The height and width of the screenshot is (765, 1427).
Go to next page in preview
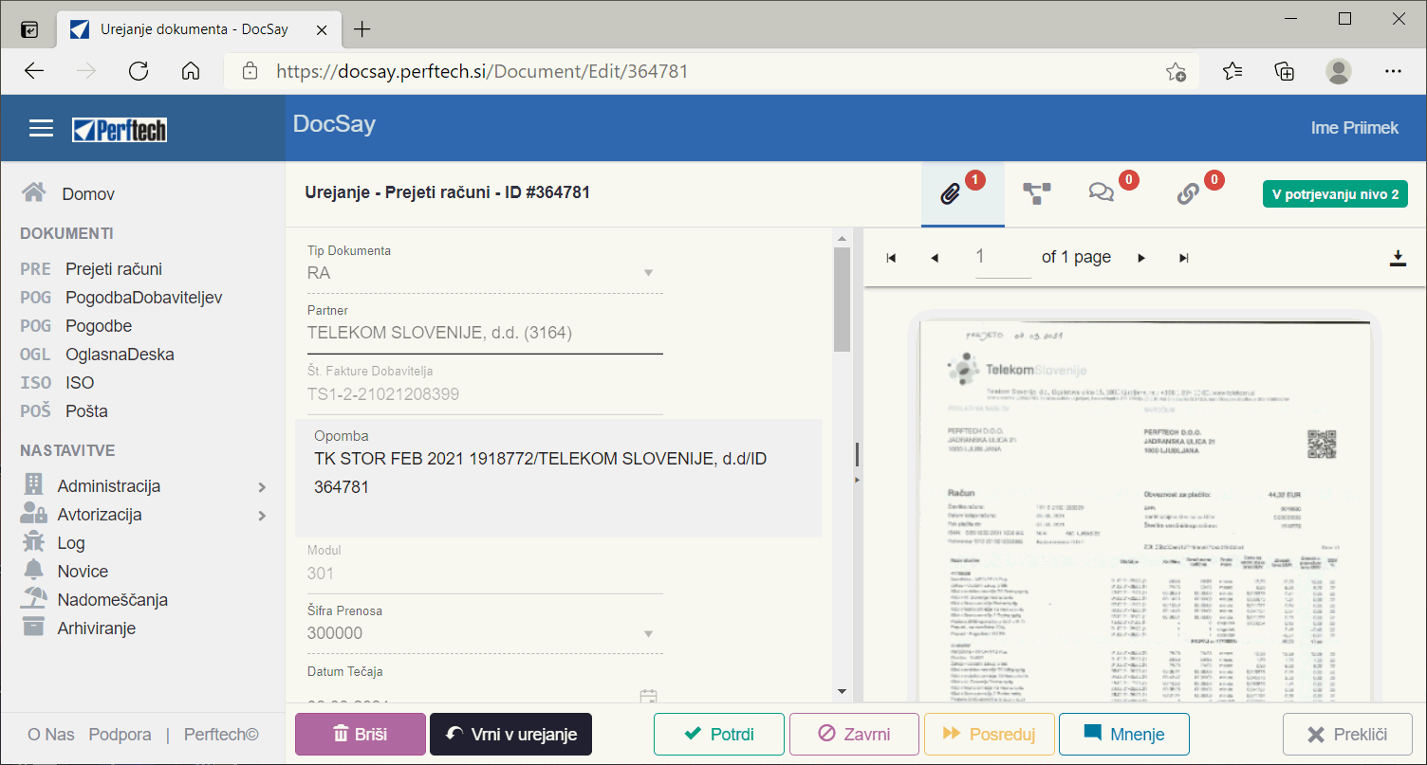point(1141,258)
